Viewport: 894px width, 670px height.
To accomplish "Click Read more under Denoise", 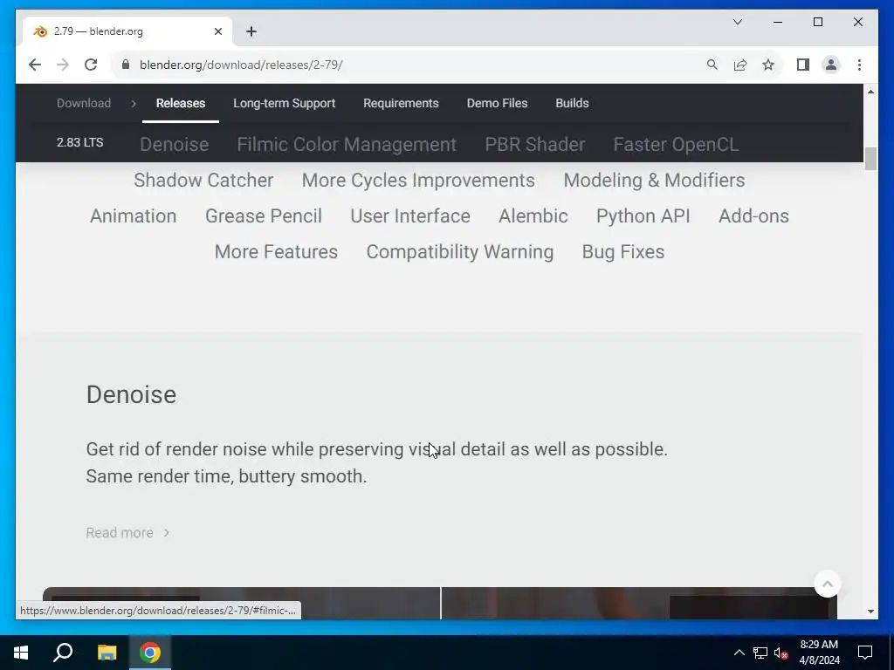I will point(127,533).
